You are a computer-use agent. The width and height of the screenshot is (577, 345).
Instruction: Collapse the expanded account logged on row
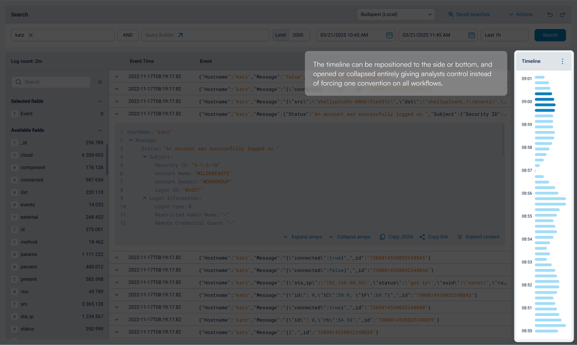117,114
